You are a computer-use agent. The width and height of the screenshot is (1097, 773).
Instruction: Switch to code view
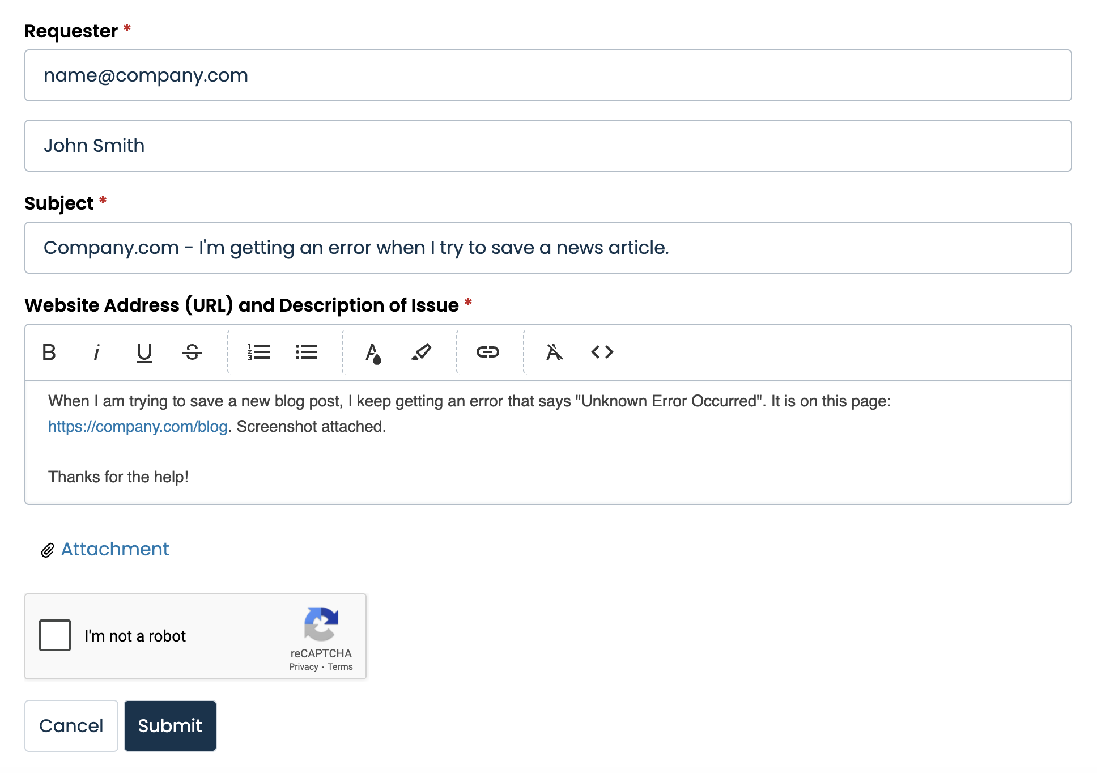(602, 352)
